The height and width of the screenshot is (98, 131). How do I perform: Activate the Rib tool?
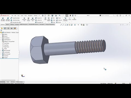53,18
